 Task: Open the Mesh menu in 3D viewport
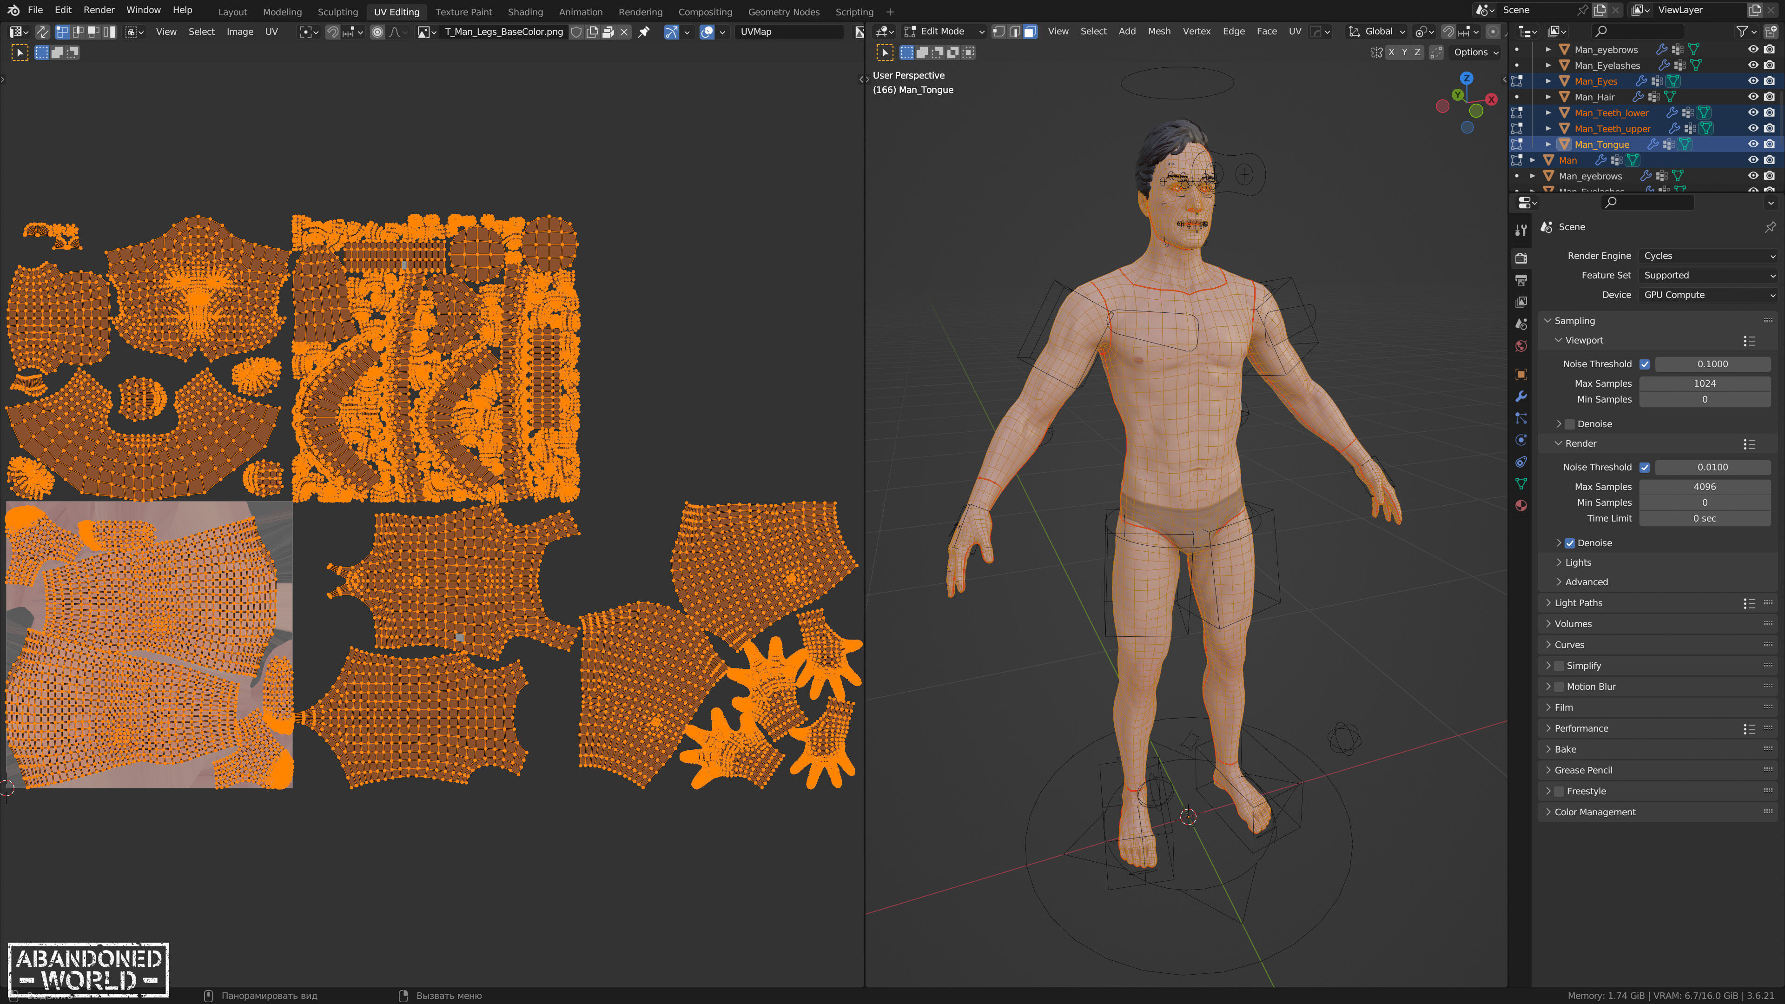[x=1158, y=31]
